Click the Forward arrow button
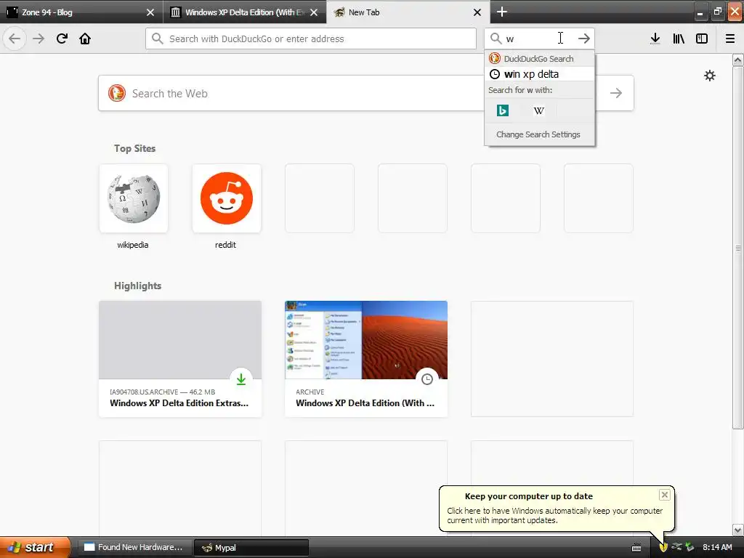The width and height of the screenshot is (744, 558). (39, 39)
